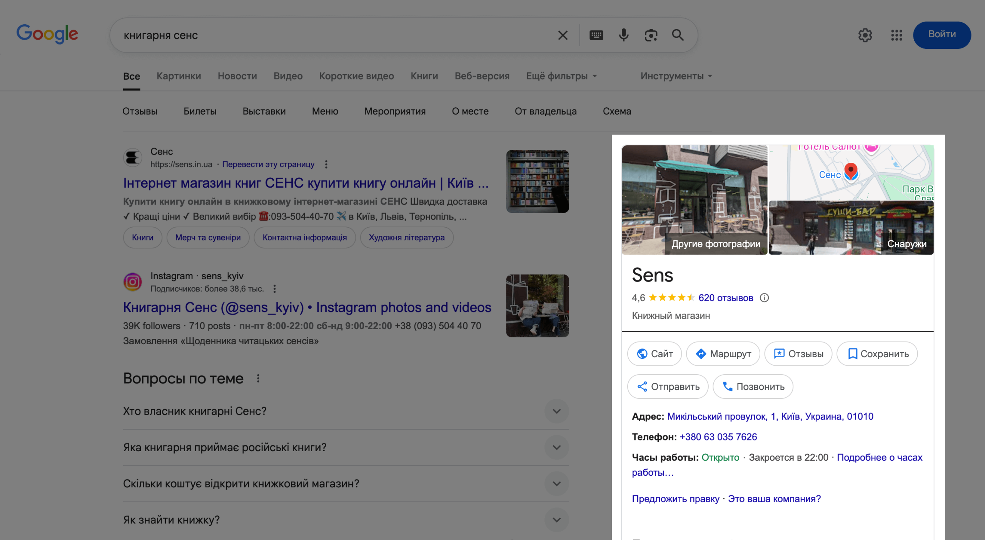Click Перевести эту страницу link

(268, 165)
